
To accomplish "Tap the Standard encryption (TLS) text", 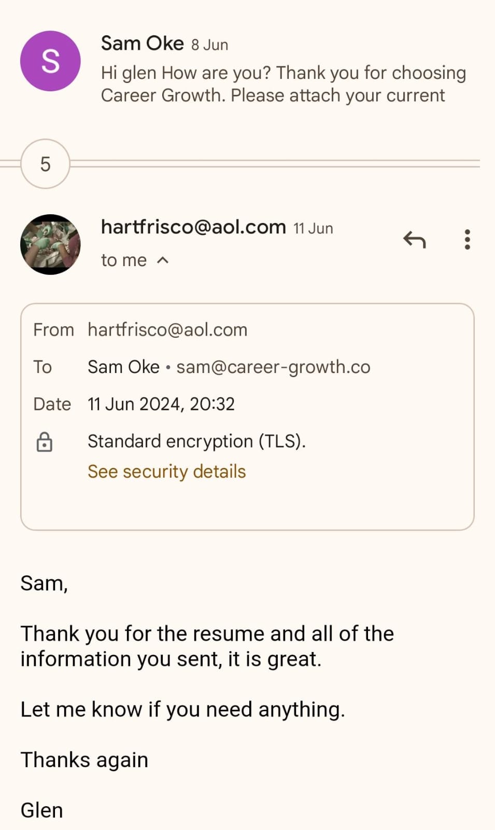I will click(196, 441).
